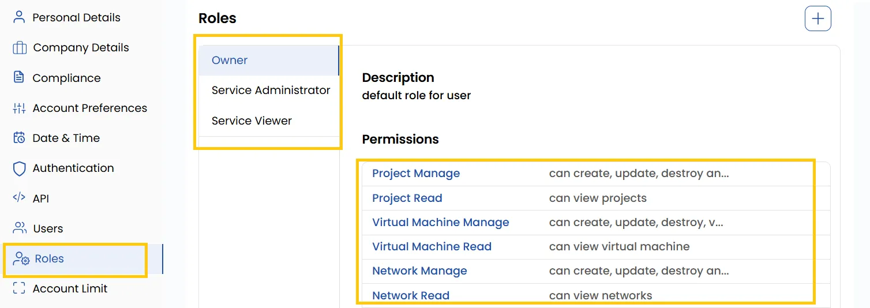Image resolution: width=870 pixels, height=308 pixels.
Task: Open the Virtual Machine Manage permission
Action: coord(441,222)
